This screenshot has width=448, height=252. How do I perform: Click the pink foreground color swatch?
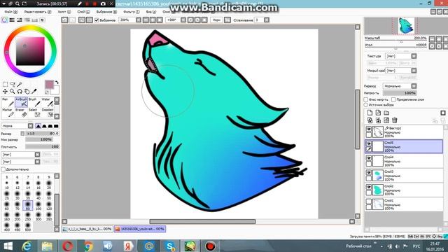[49, 84]
